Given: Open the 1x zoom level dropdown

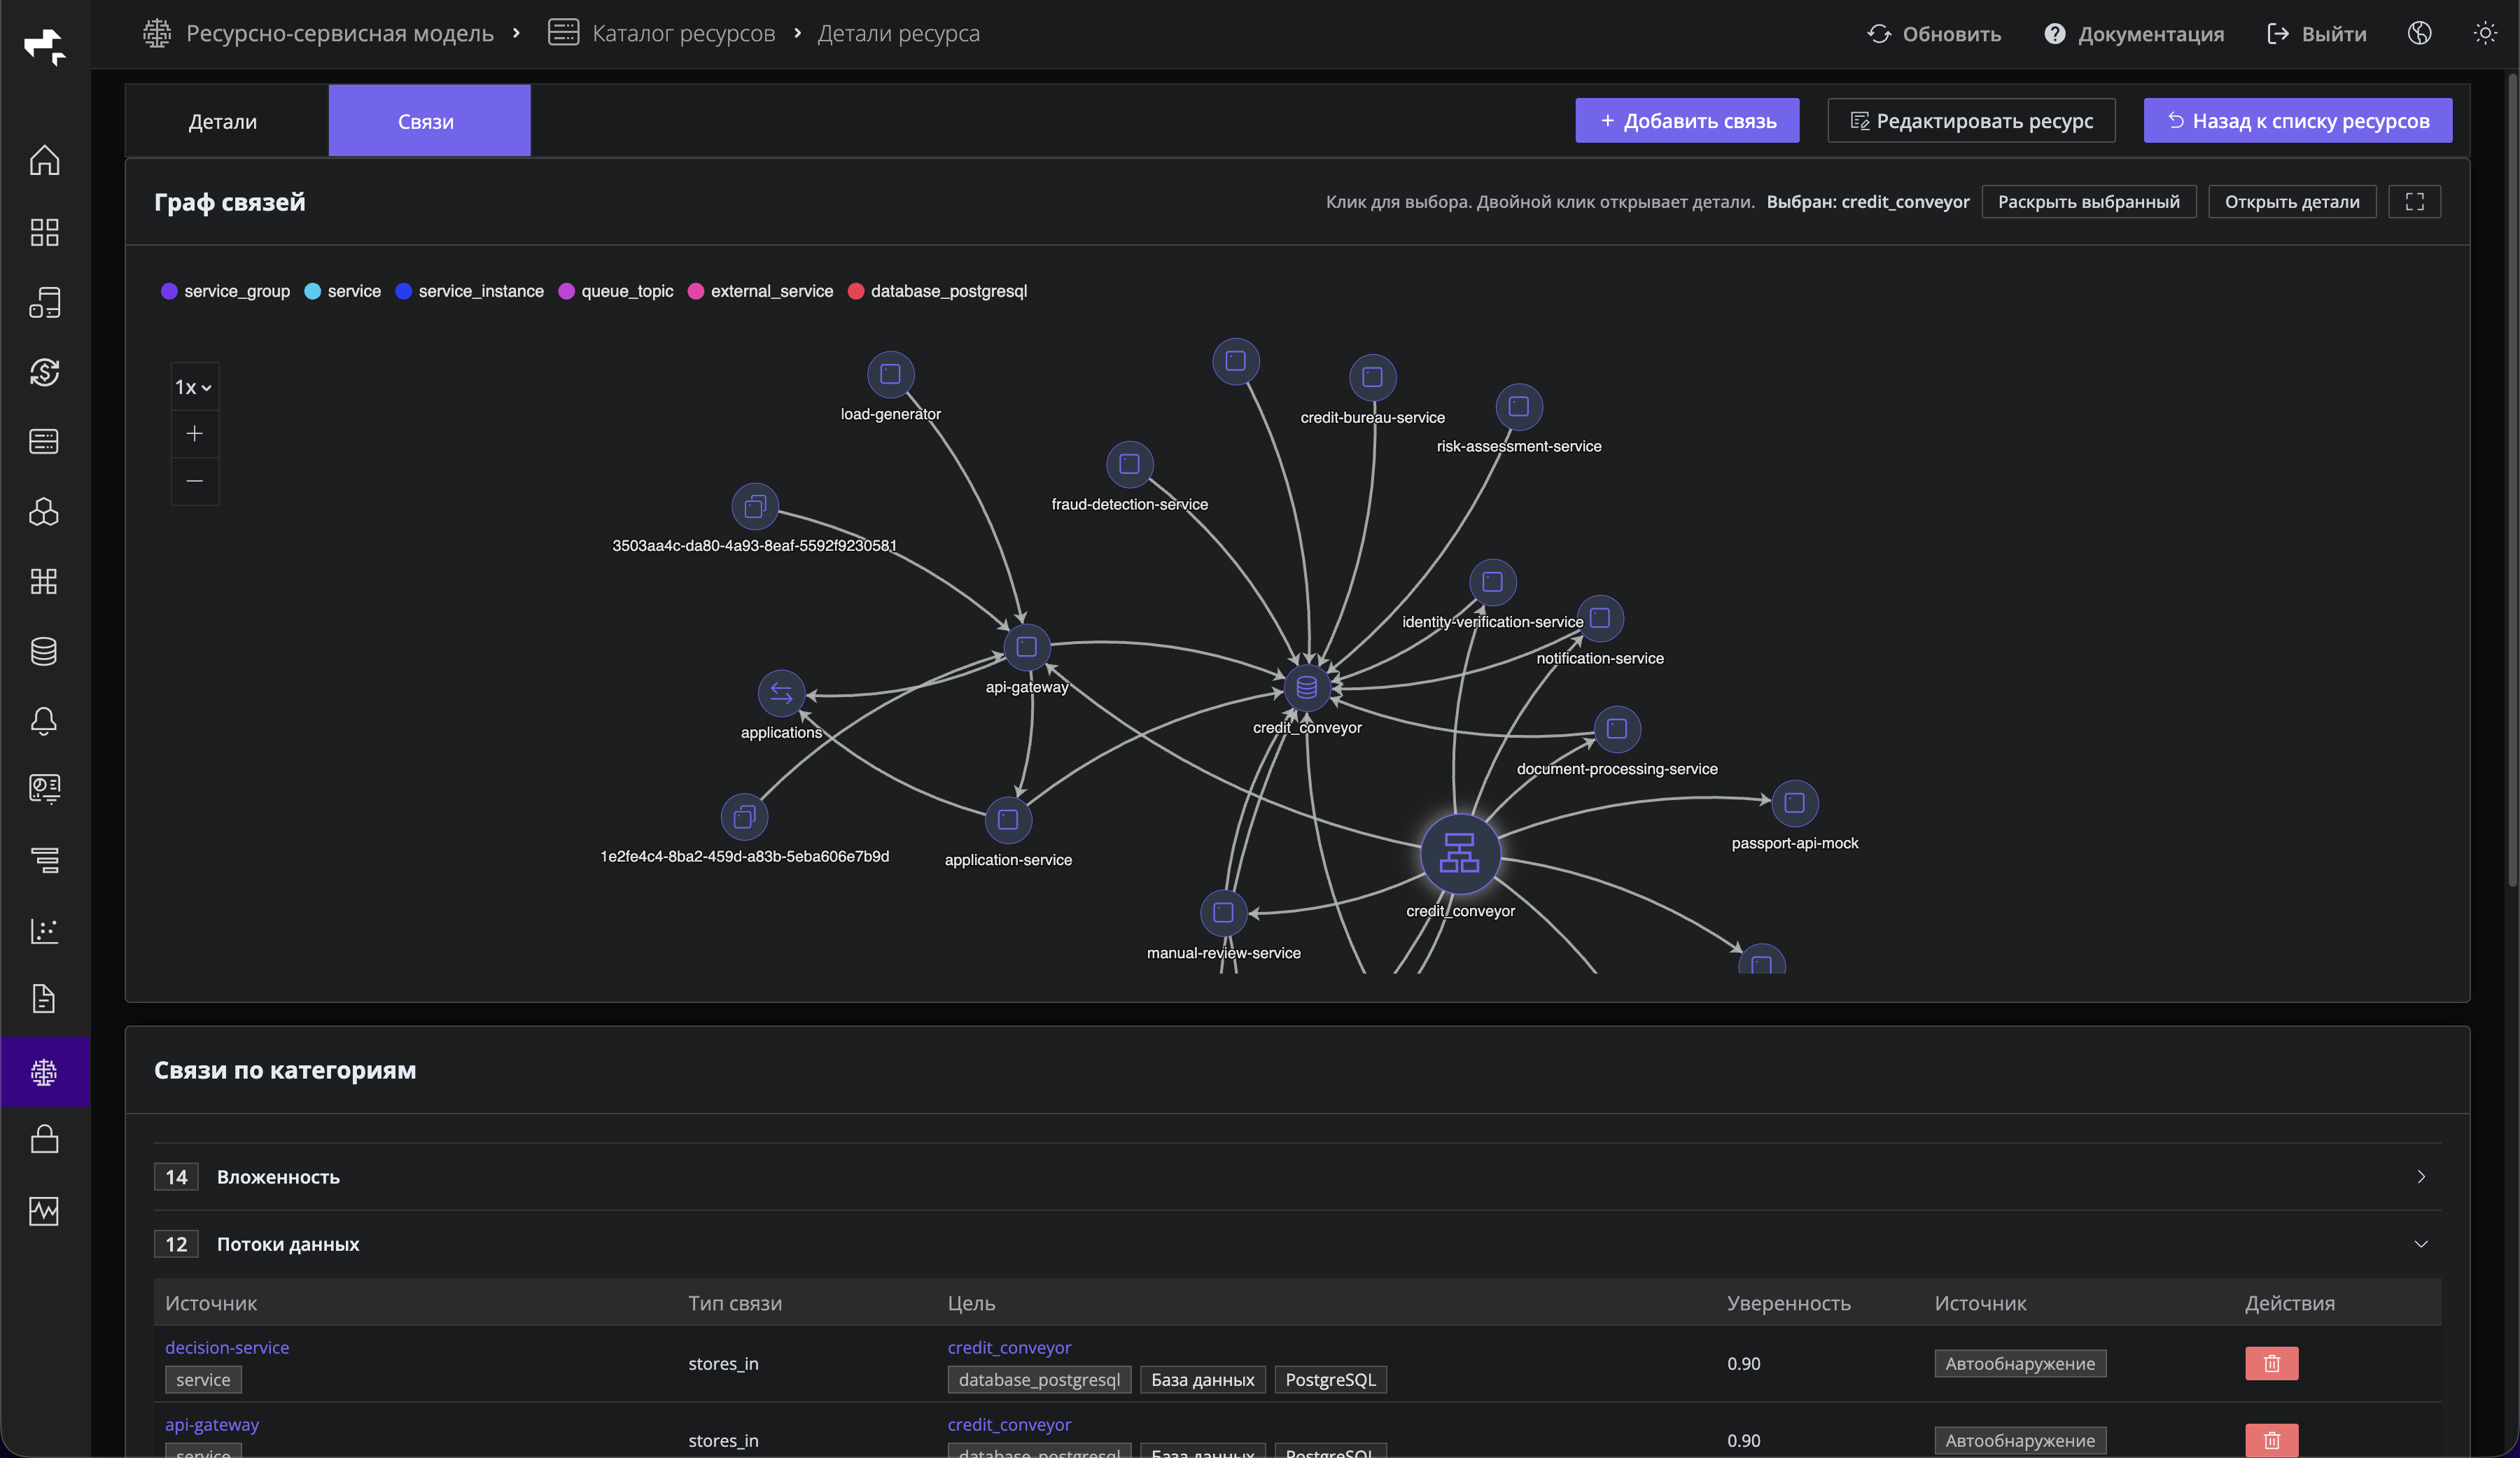Looking at the screenshot, I should [x=194, y=387].
